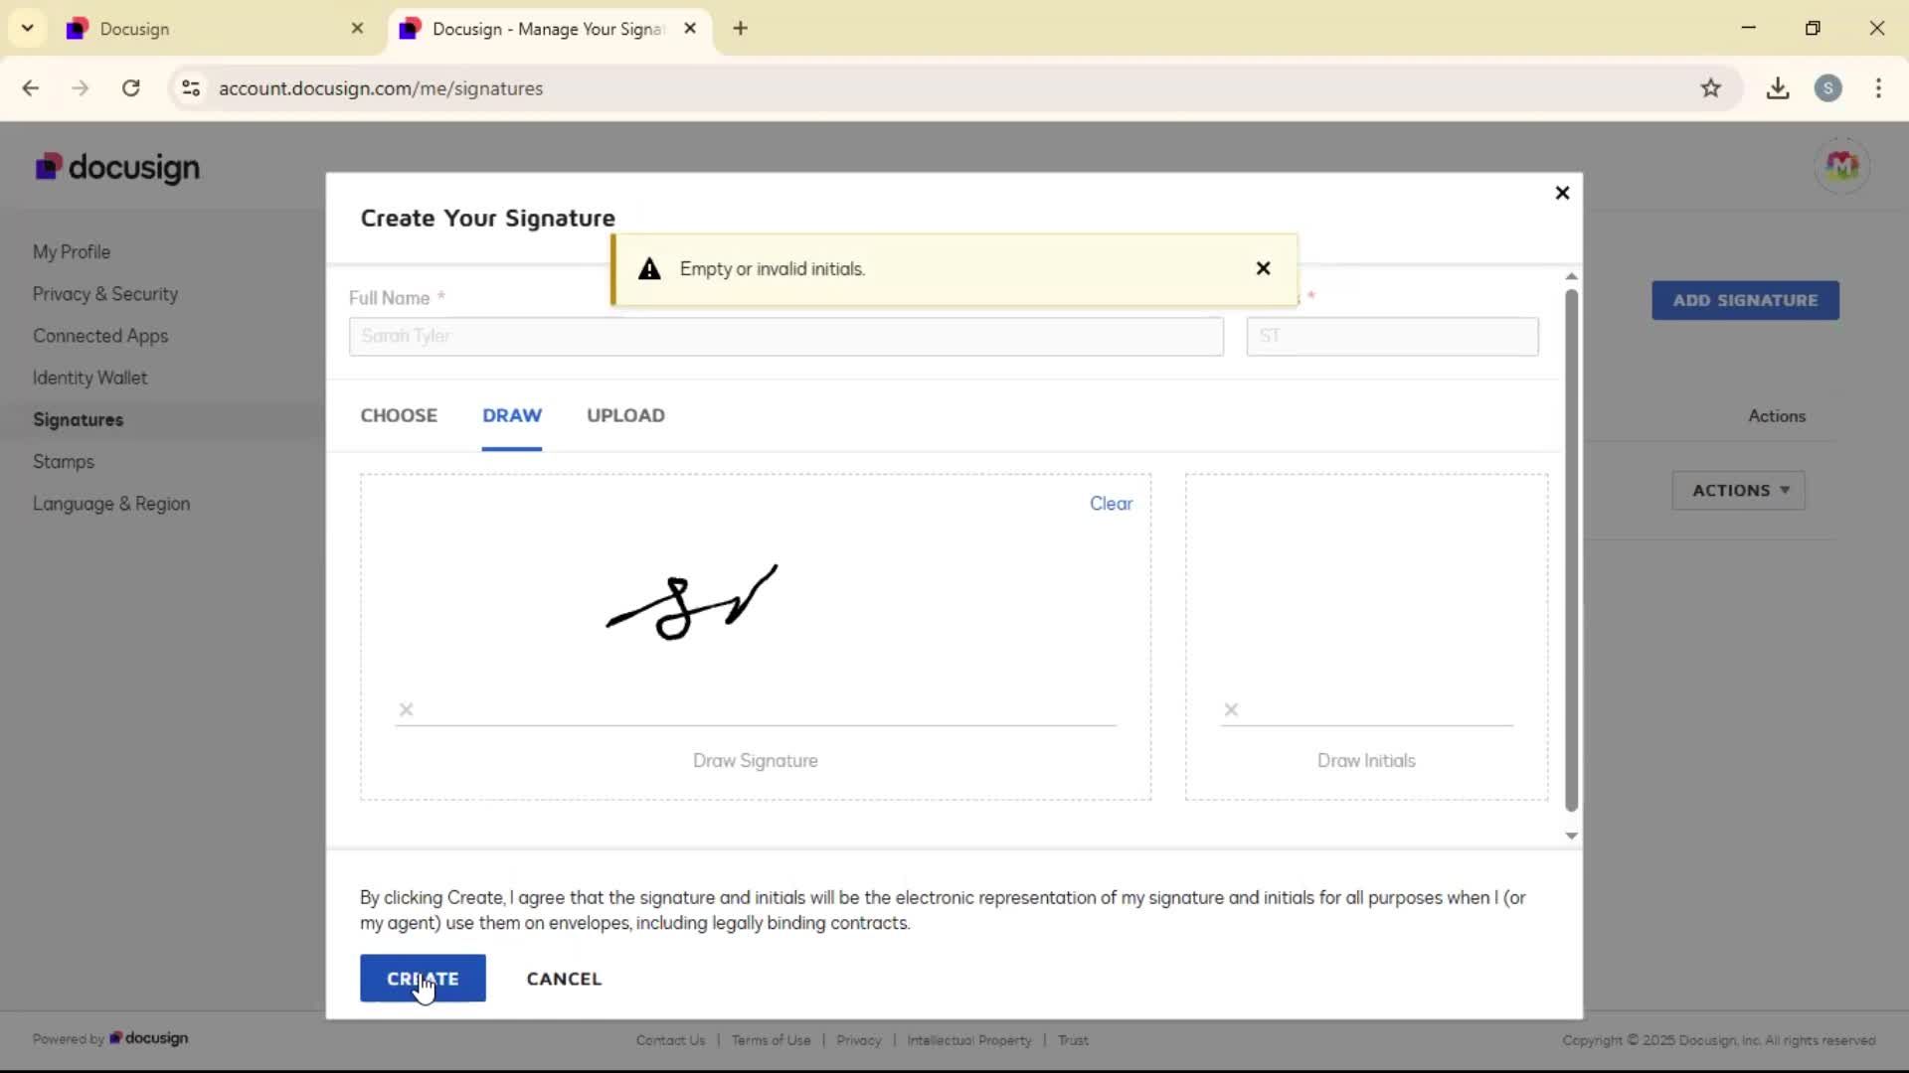
Task: Open Stamps section
Action: click(x=64, y=462)
